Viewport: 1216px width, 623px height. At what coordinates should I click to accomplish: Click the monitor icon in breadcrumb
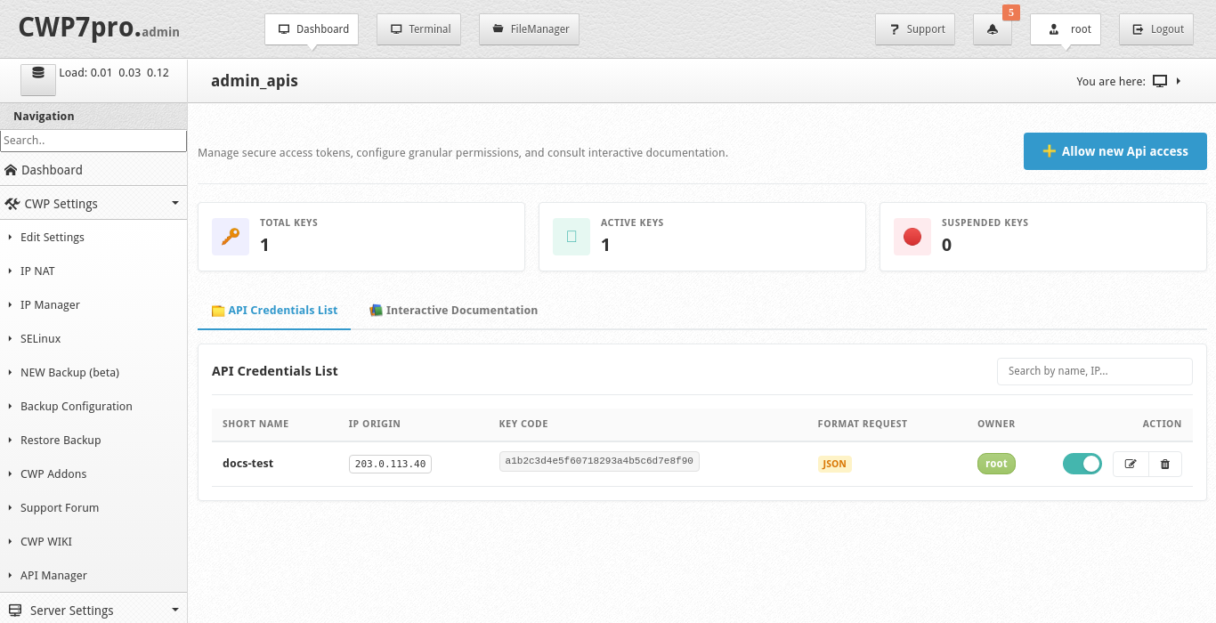(x=1160, y=81)
